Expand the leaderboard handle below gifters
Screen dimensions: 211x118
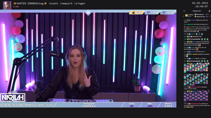point(196,18)
